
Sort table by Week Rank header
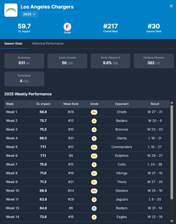click(71, 104)
